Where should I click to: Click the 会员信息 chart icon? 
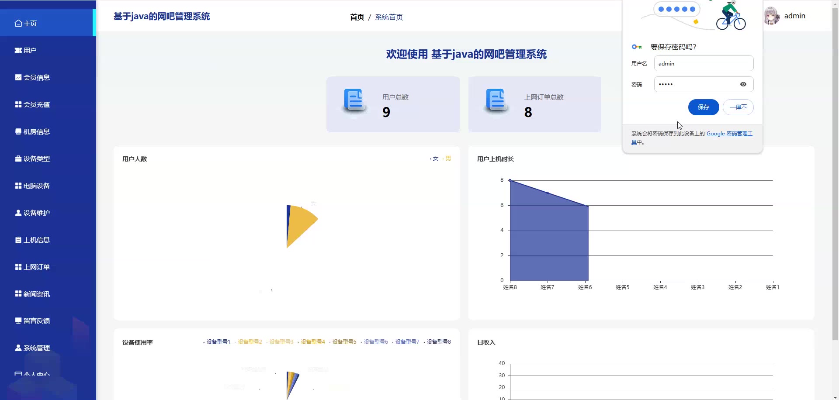pyautogui.click(x=18, y=78)
